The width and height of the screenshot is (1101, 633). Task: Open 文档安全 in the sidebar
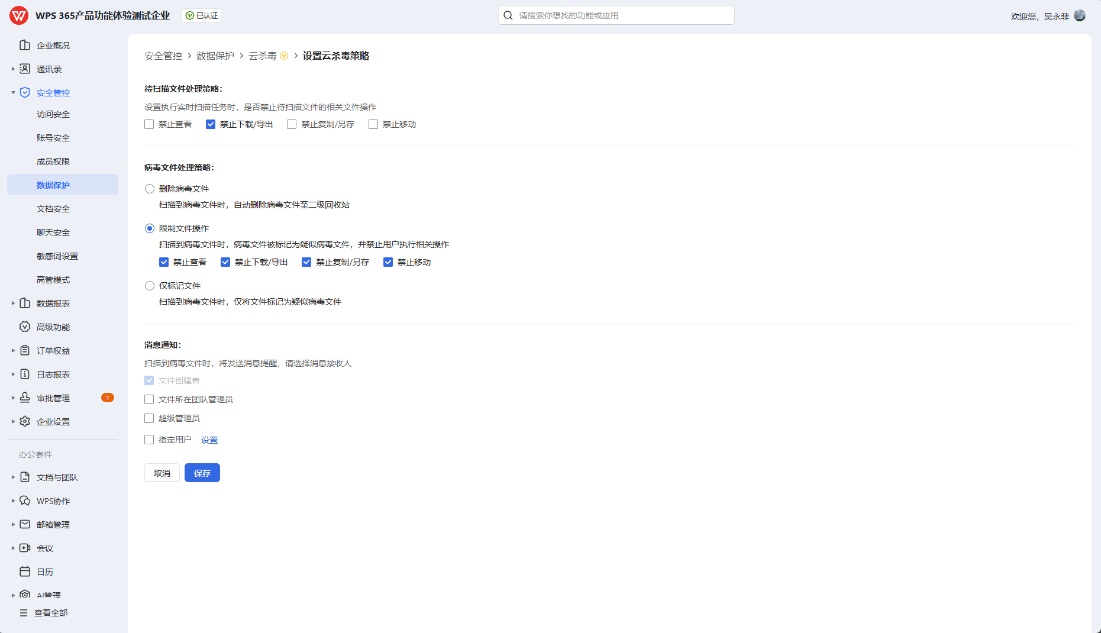tap(53, 209)
